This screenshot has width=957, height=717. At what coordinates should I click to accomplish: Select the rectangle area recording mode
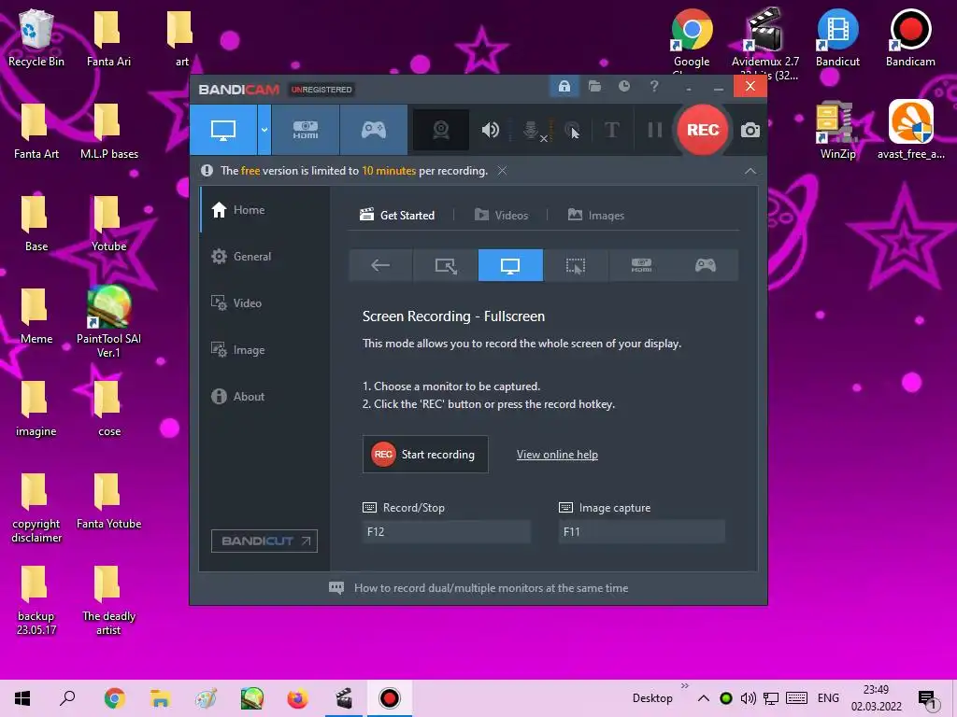click(446, 265)
